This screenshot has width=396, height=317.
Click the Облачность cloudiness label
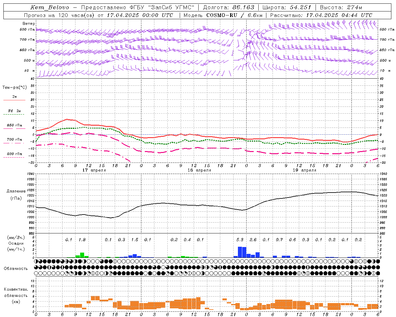(x=16, y=269)
